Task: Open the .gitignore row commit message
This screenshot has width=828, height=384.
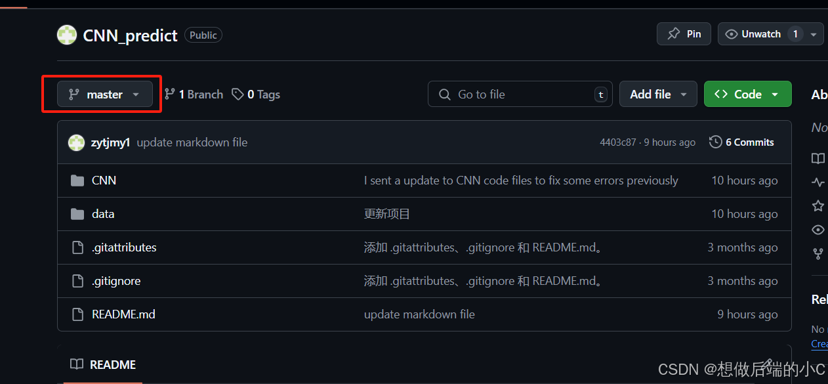Action: point(484,281)
